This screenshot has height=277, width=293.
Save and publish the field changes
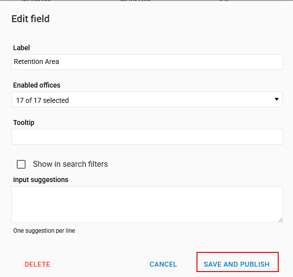236,264
